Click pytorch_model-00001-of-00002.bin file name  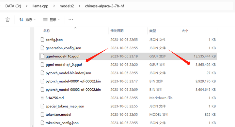tap(73, 81)
